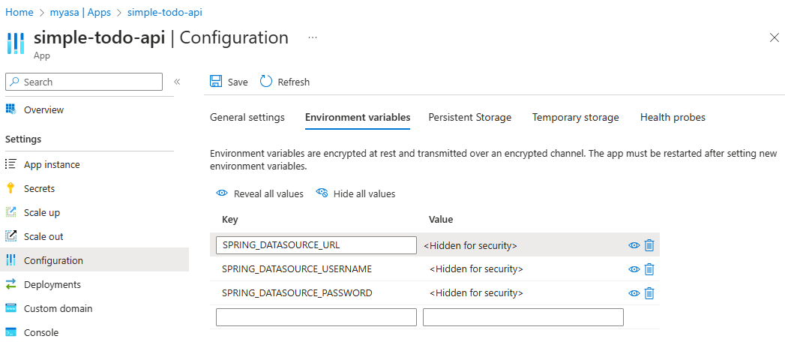Click the Refresh circular arrow icon

coord(266,82)
